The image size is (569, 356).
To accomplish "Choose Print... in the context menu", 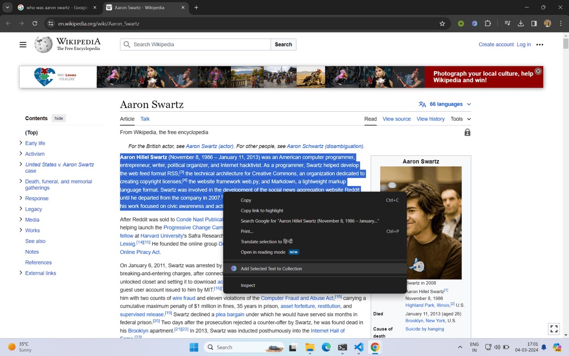I will click(315, 231).
